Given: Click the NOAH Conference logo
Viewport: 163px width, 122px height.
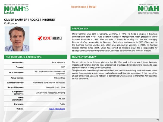Looking at the screenshot, I should (149, 9).
